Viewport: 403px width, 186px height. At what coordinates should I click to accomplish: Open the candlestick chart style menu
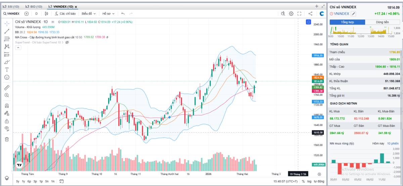click(x=47, y=13)
